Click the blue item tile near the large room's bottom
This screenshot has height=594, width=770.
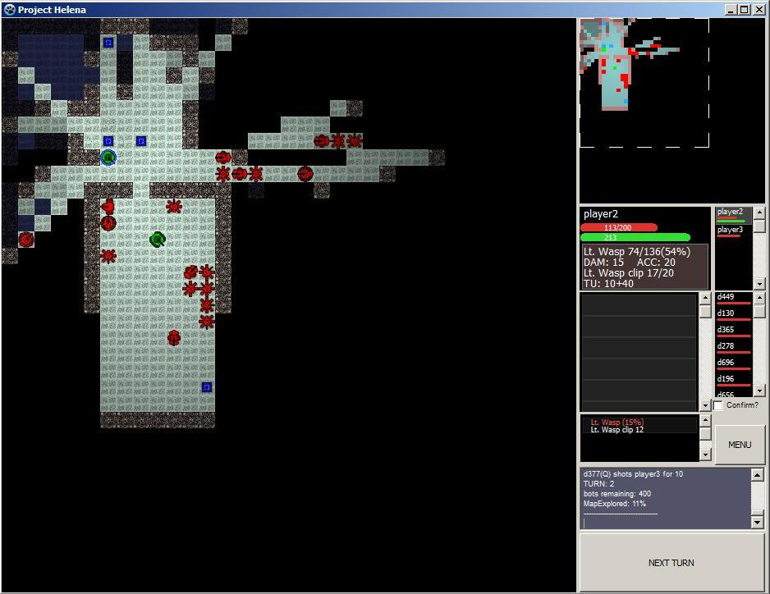(x=207, y=387)
